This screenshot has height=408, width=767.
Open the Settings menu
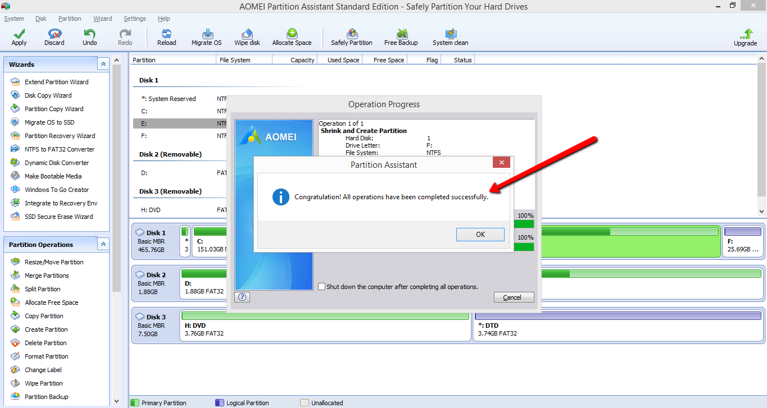[134, 19]
